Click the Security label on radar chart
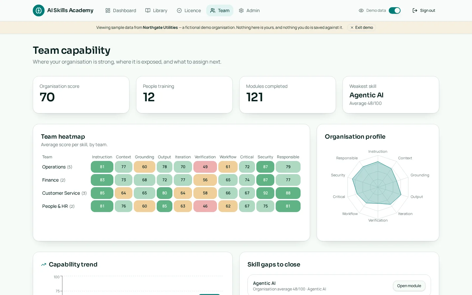 point(338,175)
